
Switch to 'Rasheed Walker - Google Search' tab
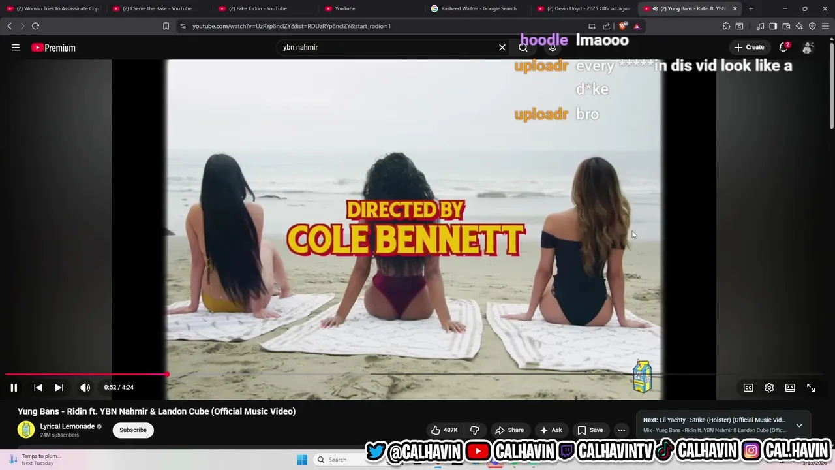(x=479, y=8)
